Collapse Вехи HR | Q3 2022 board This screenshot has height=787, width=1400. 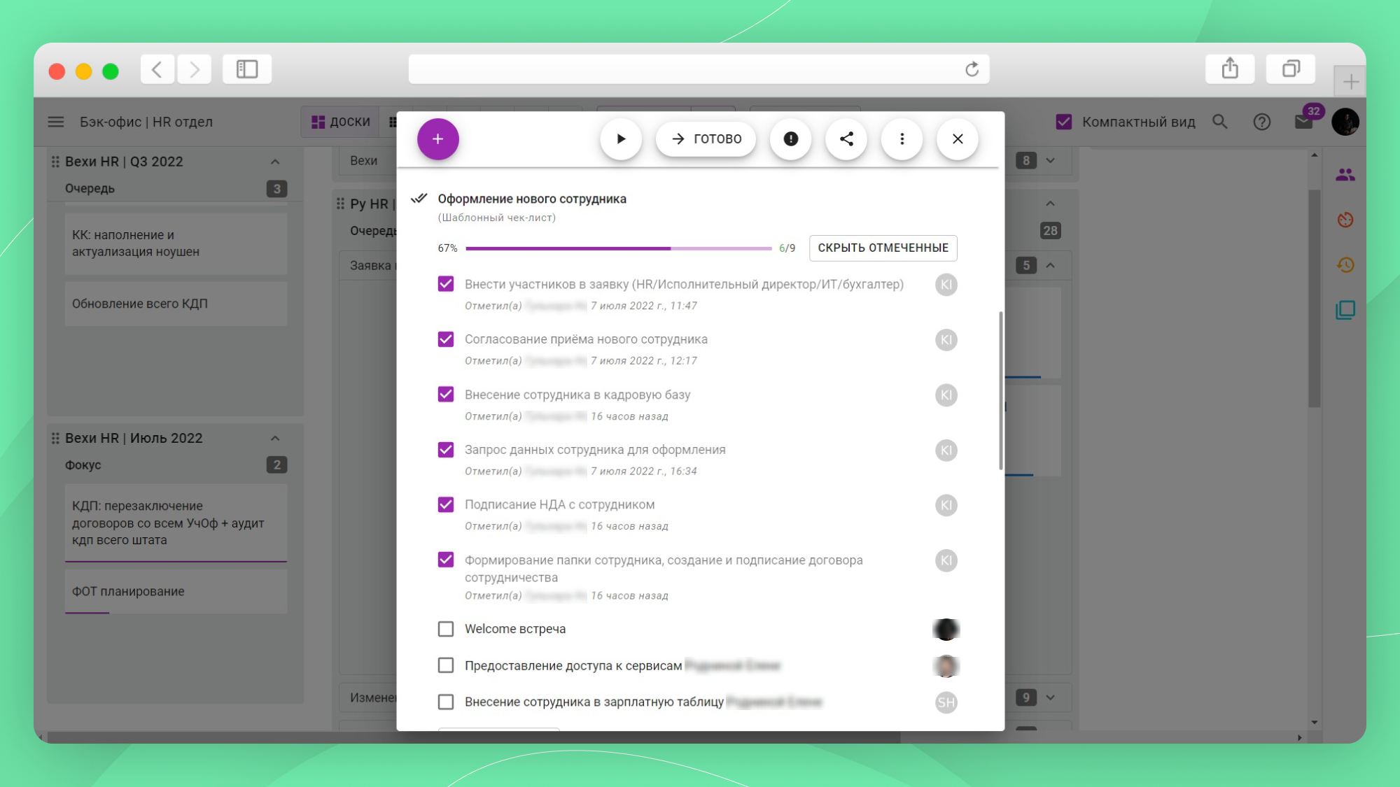point(275,162)
